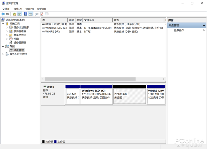Click the Refresh disk connection toolbar icon
Image resolution: width=207 pixels, height=149 pixels.
click(x=37, y=14)
